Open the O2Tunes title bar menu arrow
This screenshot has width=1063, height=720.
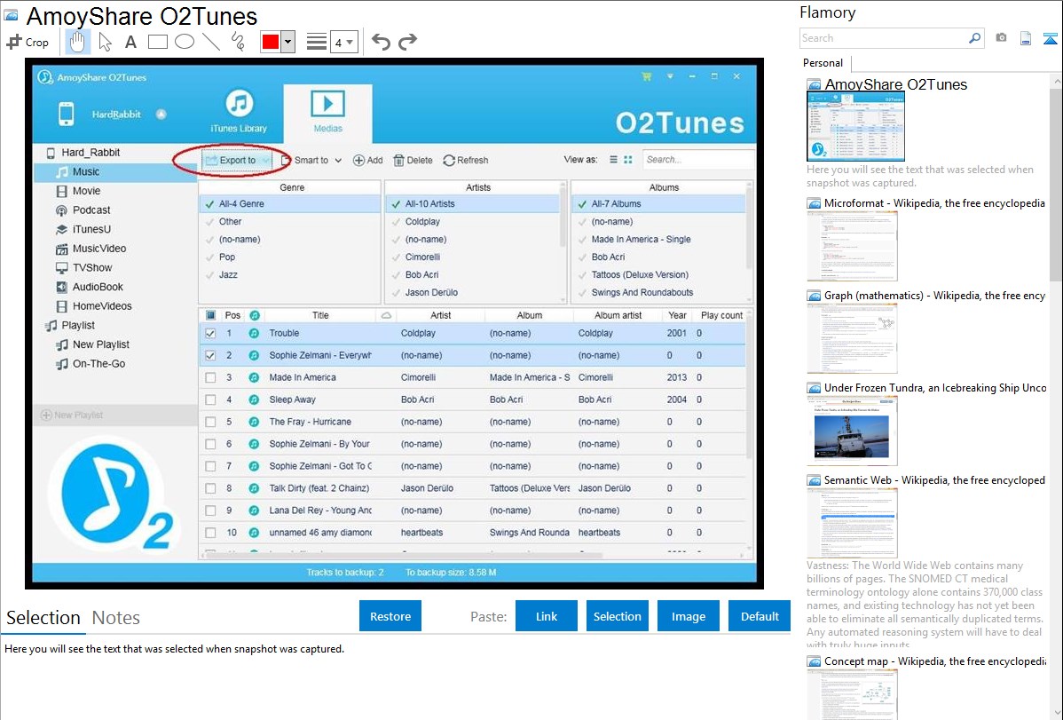(670, 76)
